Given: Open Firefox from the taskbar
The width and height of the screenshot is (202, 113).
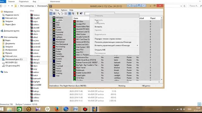Looking at the screenshot, I should [x=57, y=109].
